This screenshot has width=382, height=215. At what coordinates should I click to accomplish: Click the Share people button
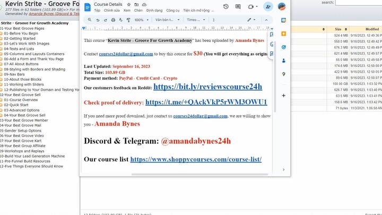pyautogui.click(x=268, y=6)
